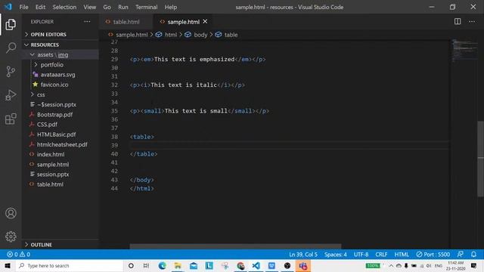Viewport: 484px width, 272px height.
Task: Open Task View on the taskbar
Action: pyautogui.click(x=146, y=265)
